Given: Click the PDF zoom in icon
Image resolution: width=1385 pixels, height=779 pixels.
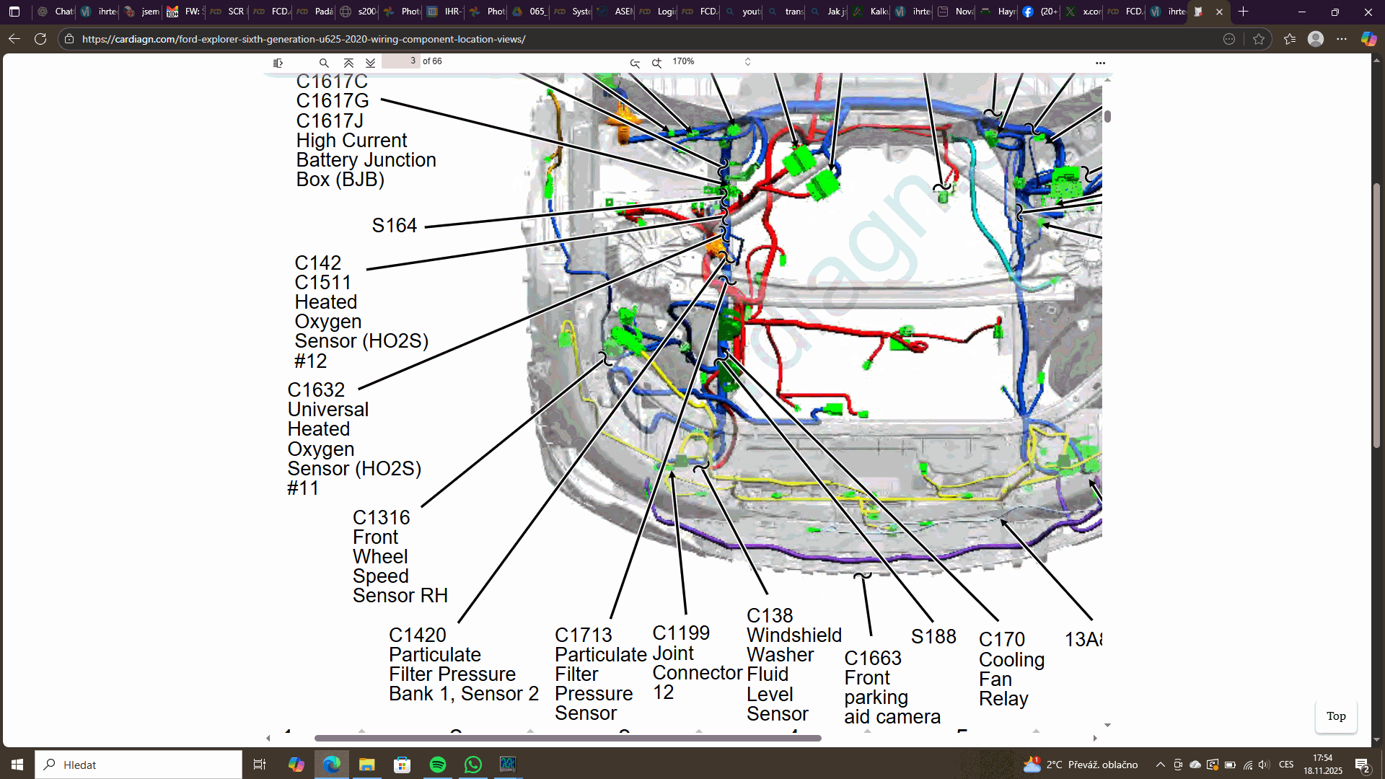Looking at the screenshot, I should click(x=656, y=63).
